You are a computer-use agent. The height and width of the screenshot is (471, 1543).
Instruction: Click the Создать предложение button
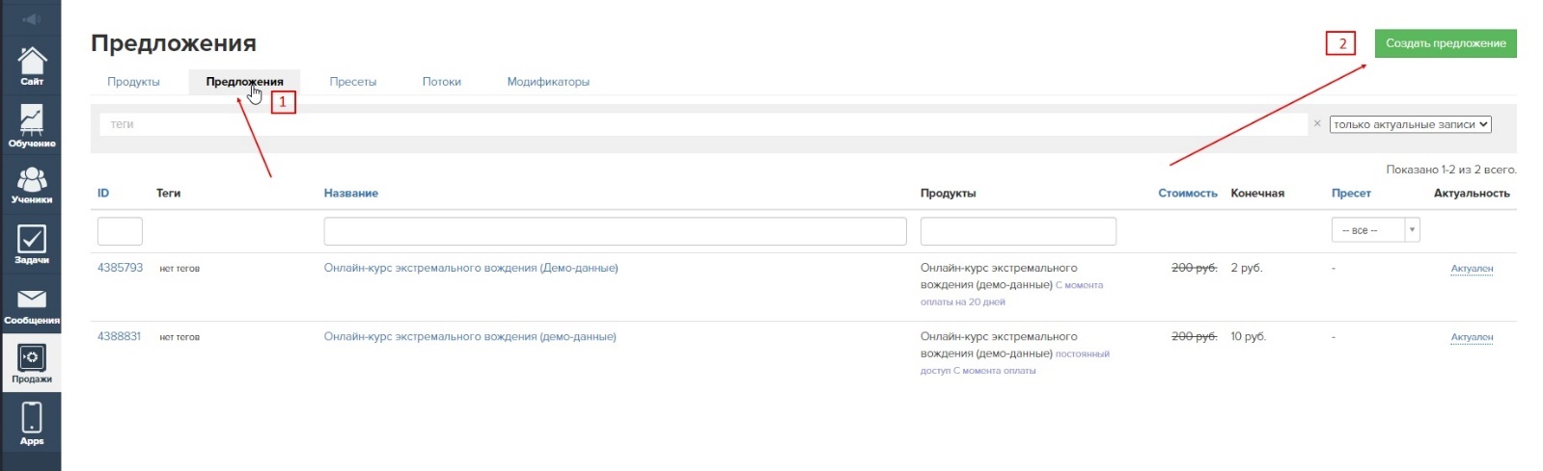tap(1445, 43)
